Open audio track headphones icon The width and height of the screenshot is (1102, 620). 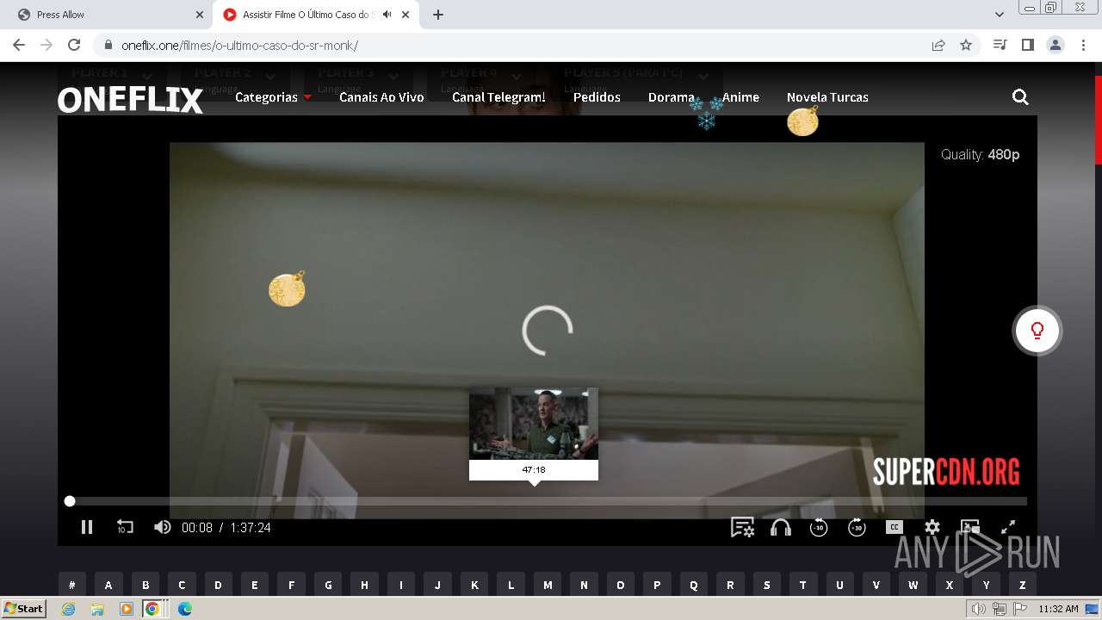[x=781, y=527]
